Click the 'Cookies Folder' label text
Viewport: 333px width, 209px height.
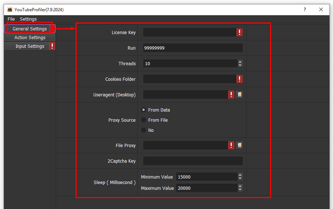point(120,79)
